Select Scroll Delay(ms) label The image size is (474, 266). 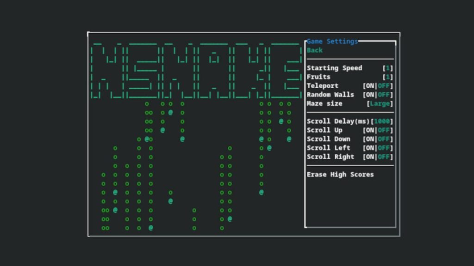(338, 121)
